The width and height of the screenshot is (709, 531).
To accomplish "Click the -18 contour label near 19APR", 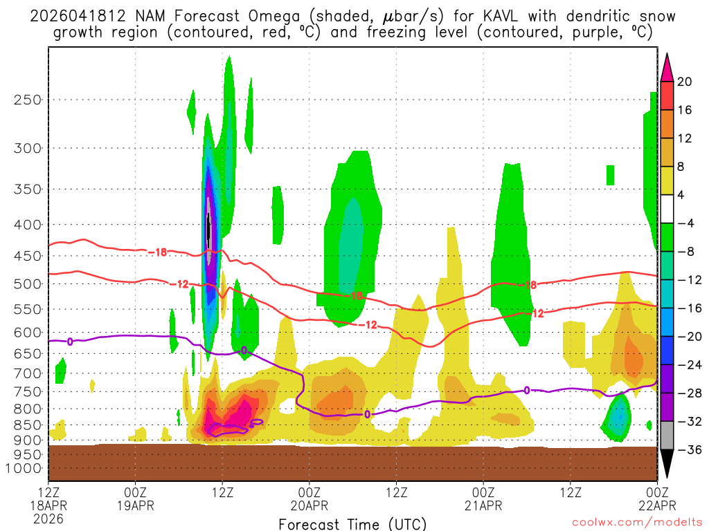I will pyautogui.click(x=157, y=252).
